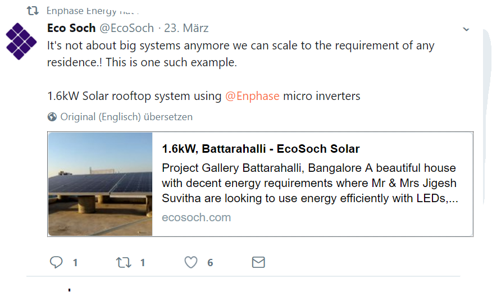Viewport: 492px width, 292px height.
Task: Visit the ecosoch.com domain link
Action: pyautogui.click(x=197, y=217)
